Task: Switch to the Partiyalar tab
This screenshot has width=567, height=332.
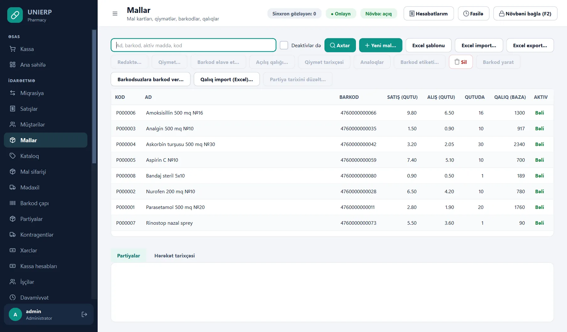Action: [x=129, y=256]
